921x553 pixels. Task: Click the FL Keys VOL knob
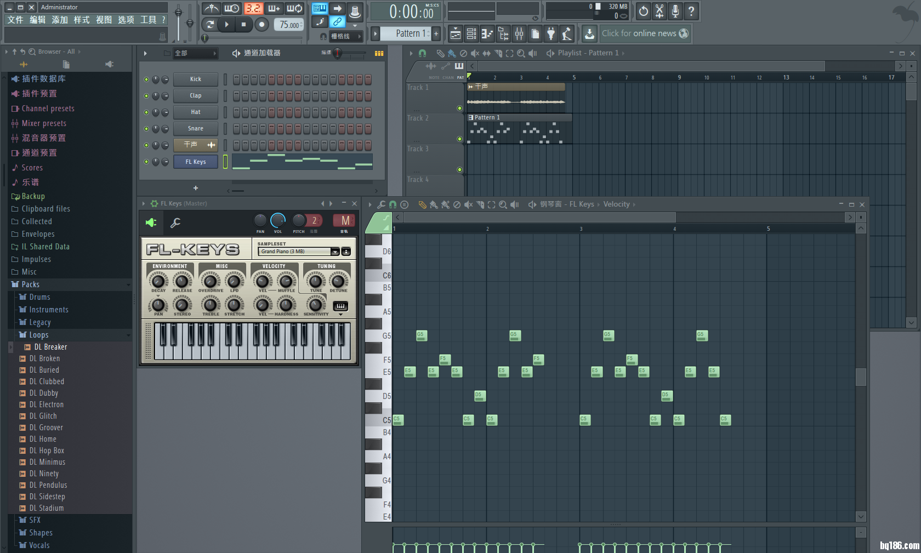(278, 220)
